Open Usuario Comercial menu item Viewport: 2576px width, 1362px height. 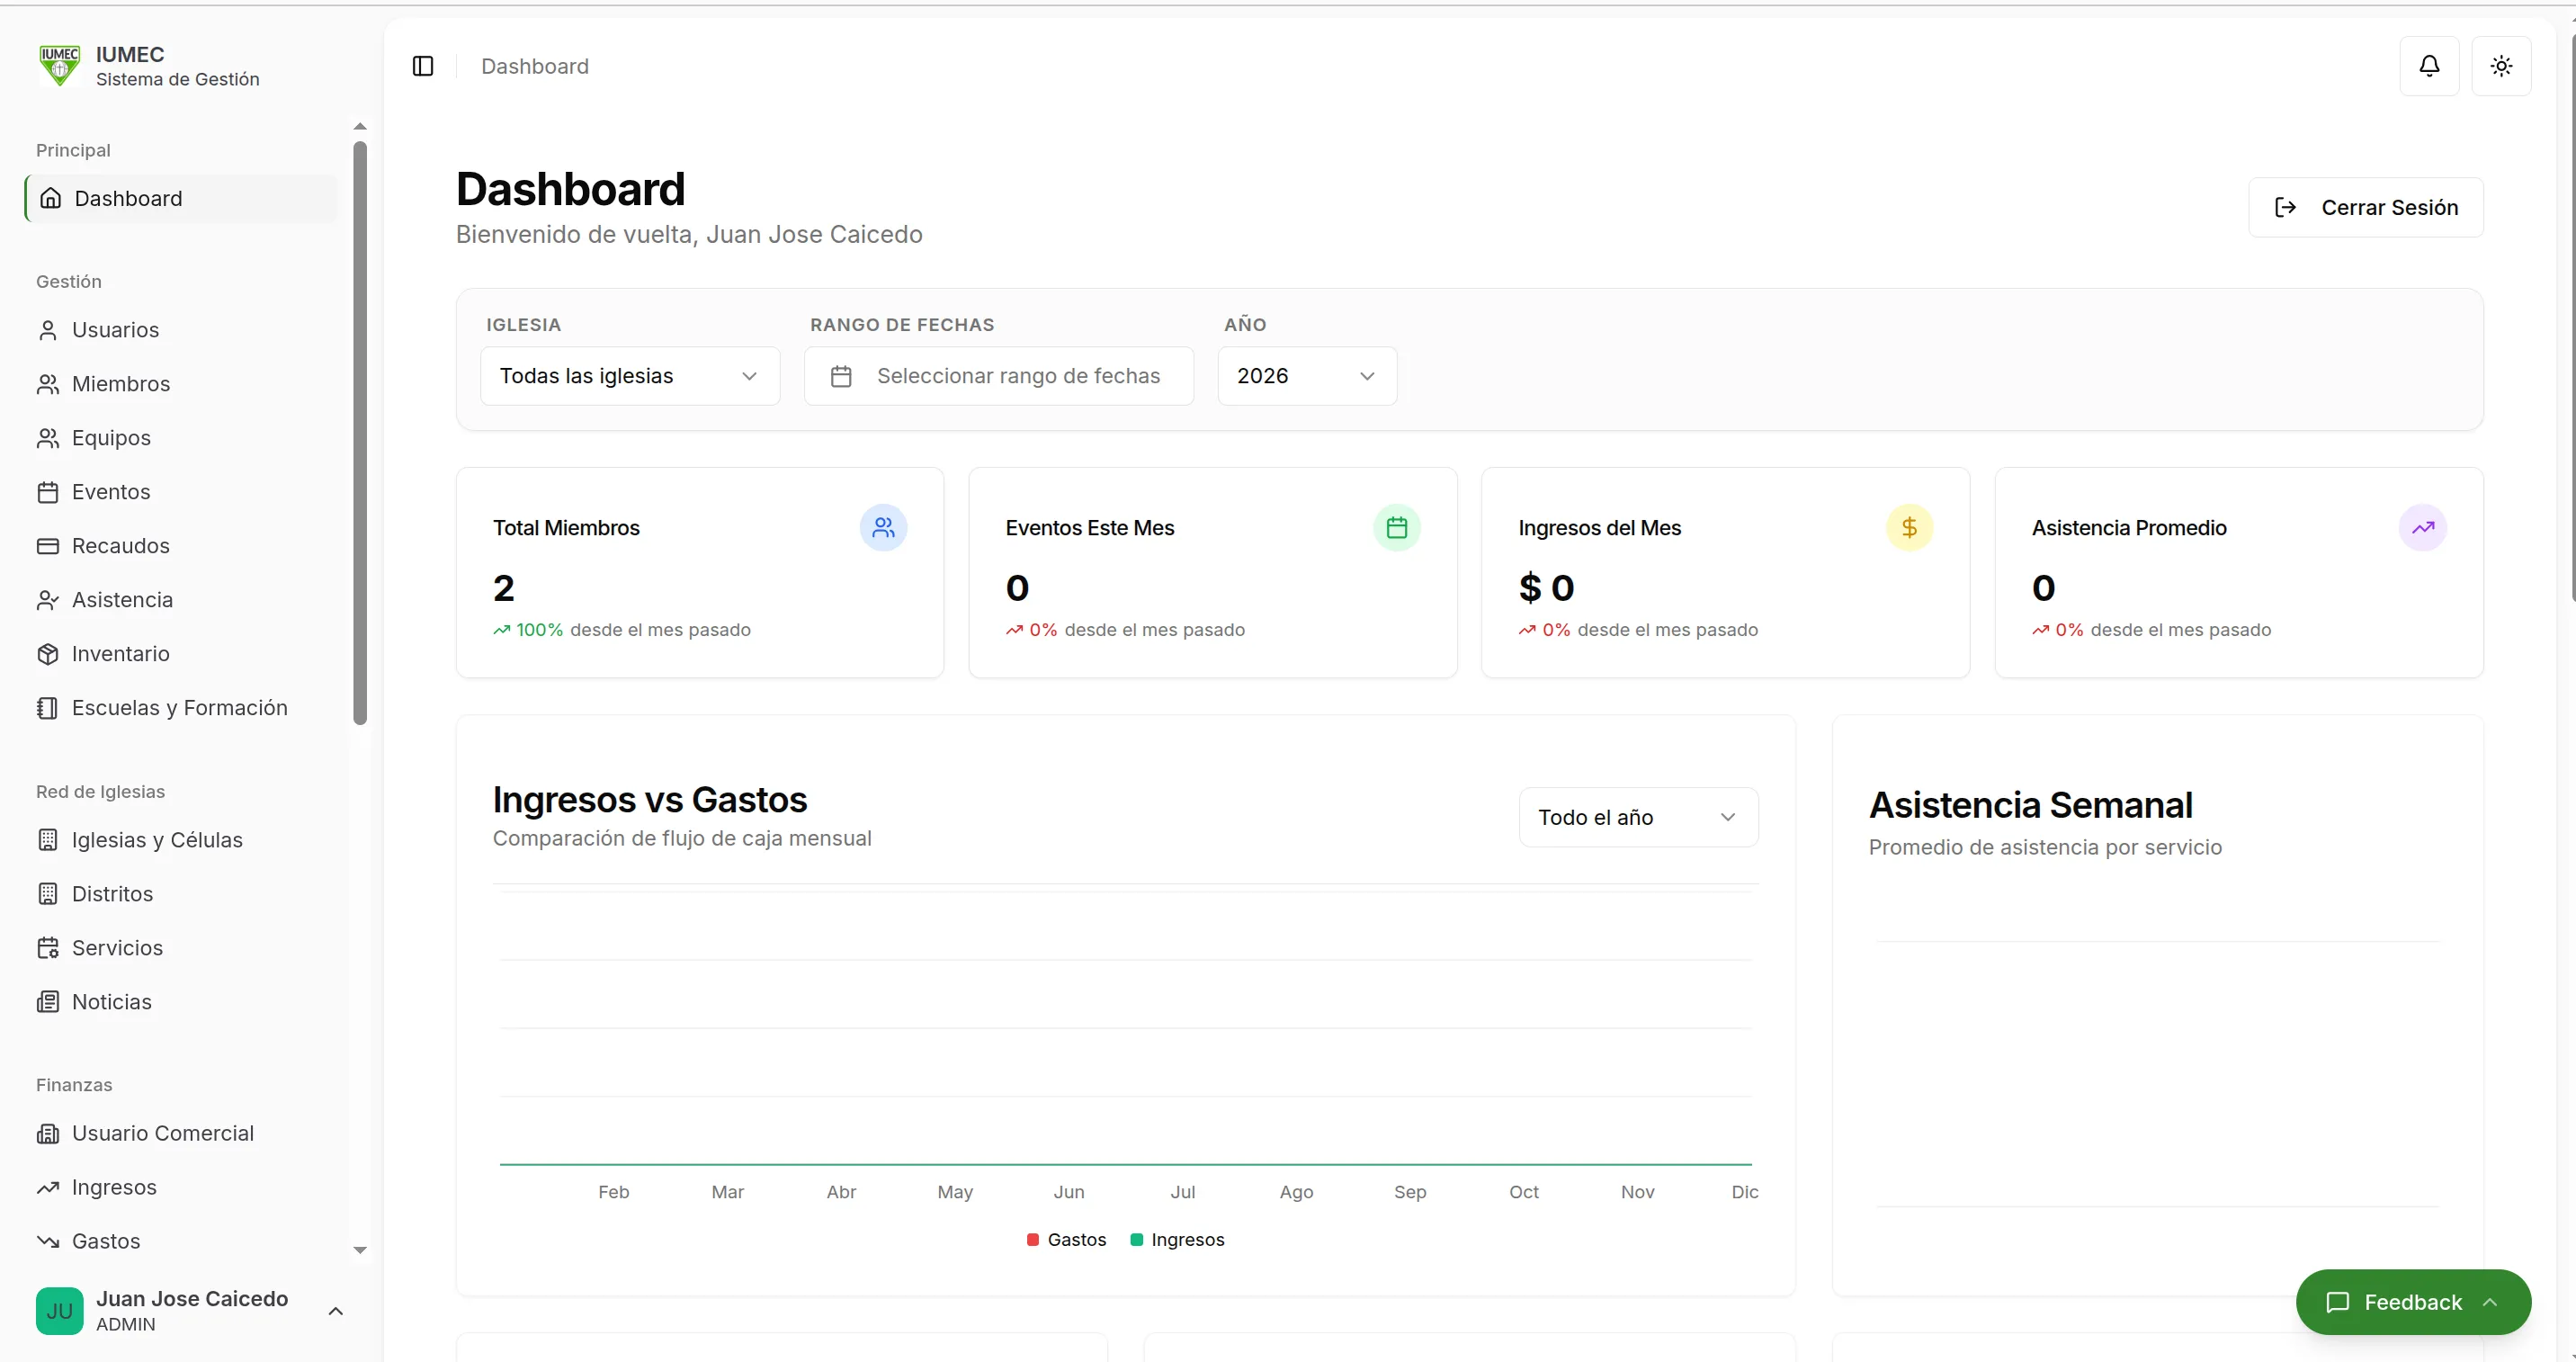(x=181, y=1133)
